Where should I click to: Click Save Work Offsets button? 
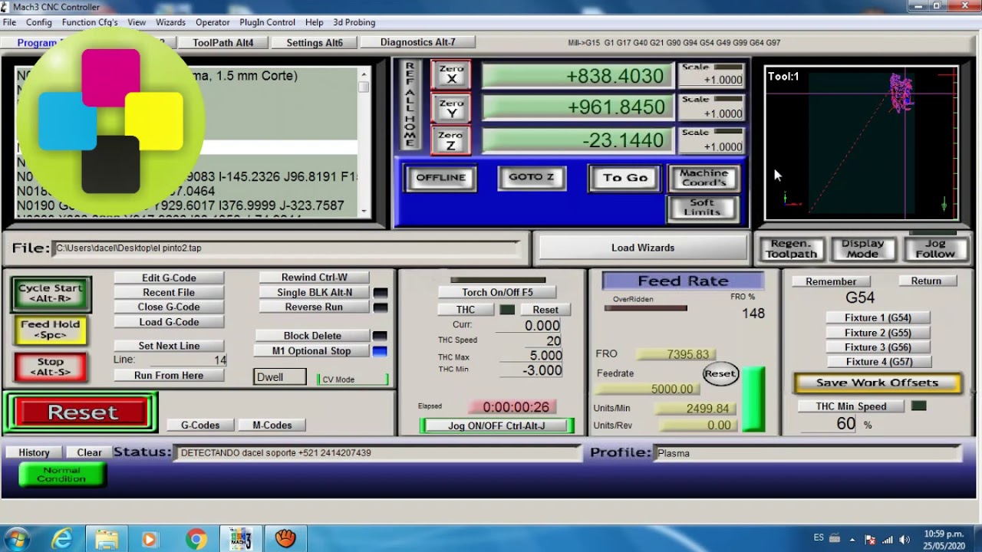tap(877, 383)
